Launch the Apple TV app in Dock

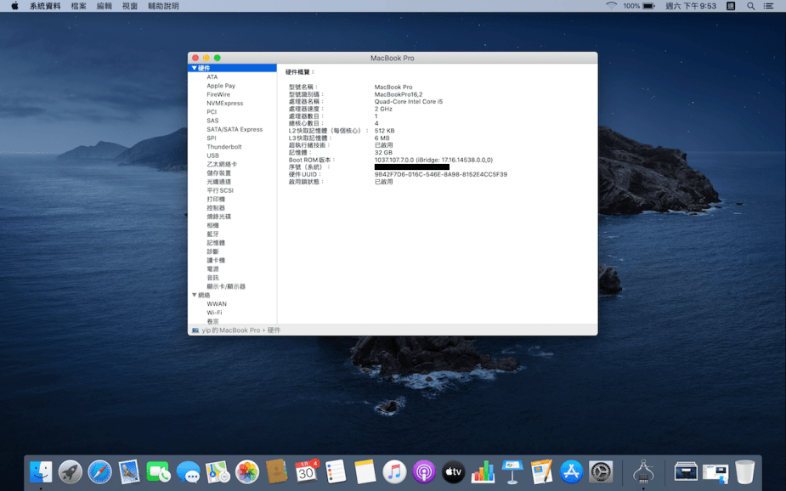tap(454, 471)
